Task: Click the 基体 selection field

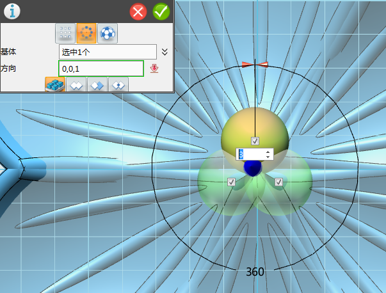Action: point(108,52)
